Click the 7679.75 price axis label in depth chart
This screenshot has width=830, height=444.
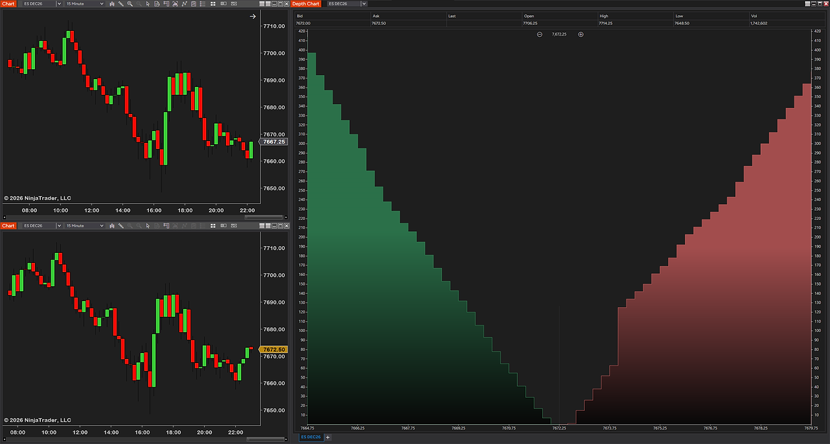click(x=810, y=428)
